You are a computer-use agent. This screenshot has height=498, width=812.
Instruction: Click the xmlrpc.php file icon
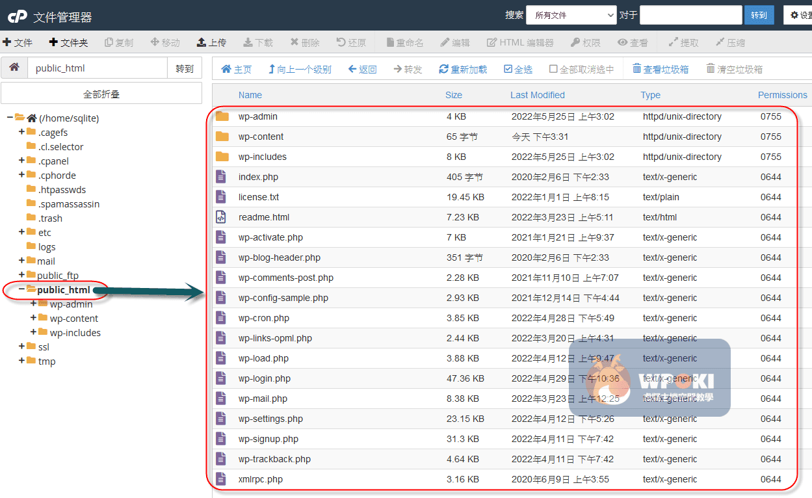pyautogui.click(x=221, y=479)
